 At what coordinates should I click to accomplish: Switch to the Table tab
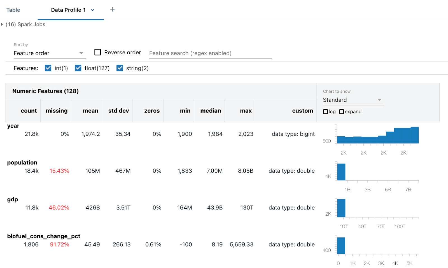[x=13, y=10]
